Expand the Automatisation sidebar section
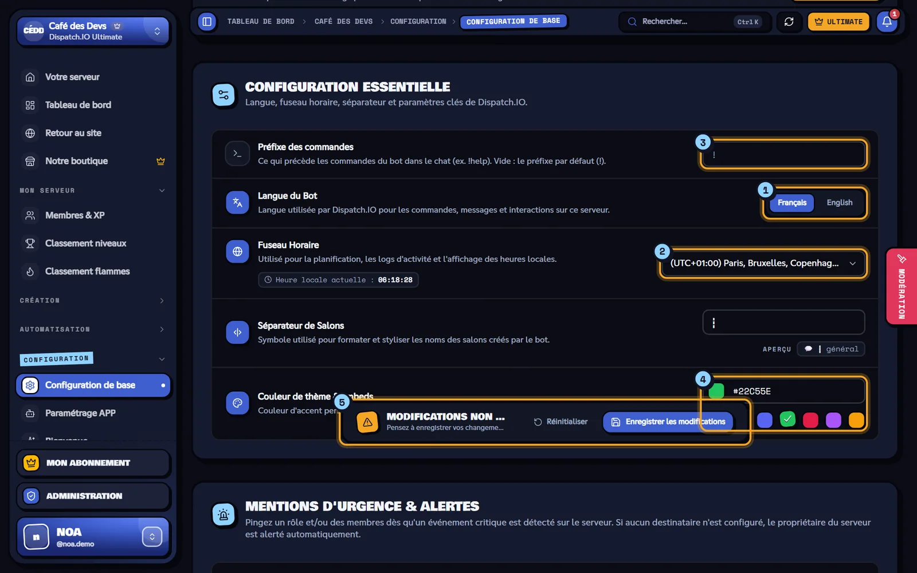Screen dimensions: 917x573 (x=92, y=329)
